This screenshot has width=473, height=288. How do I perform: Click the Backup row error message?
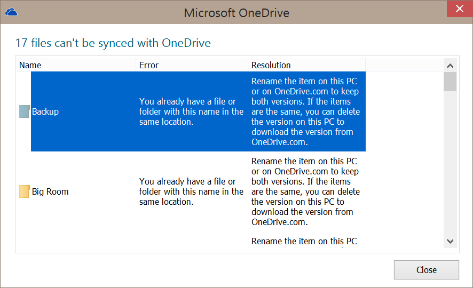tap(191, 111)
